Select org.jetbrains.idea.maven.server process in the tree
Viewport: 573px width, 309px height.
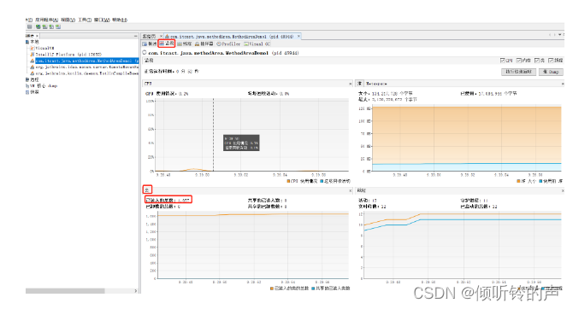click(86, 67)
